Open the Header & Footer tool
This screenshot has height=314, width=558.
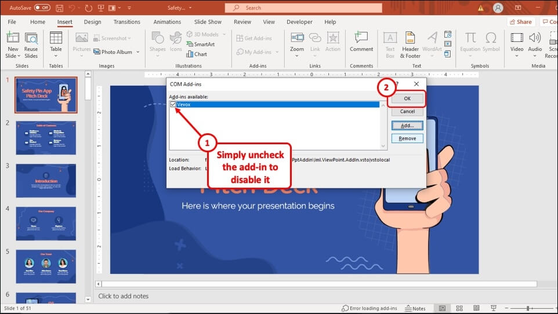(411, 43)
